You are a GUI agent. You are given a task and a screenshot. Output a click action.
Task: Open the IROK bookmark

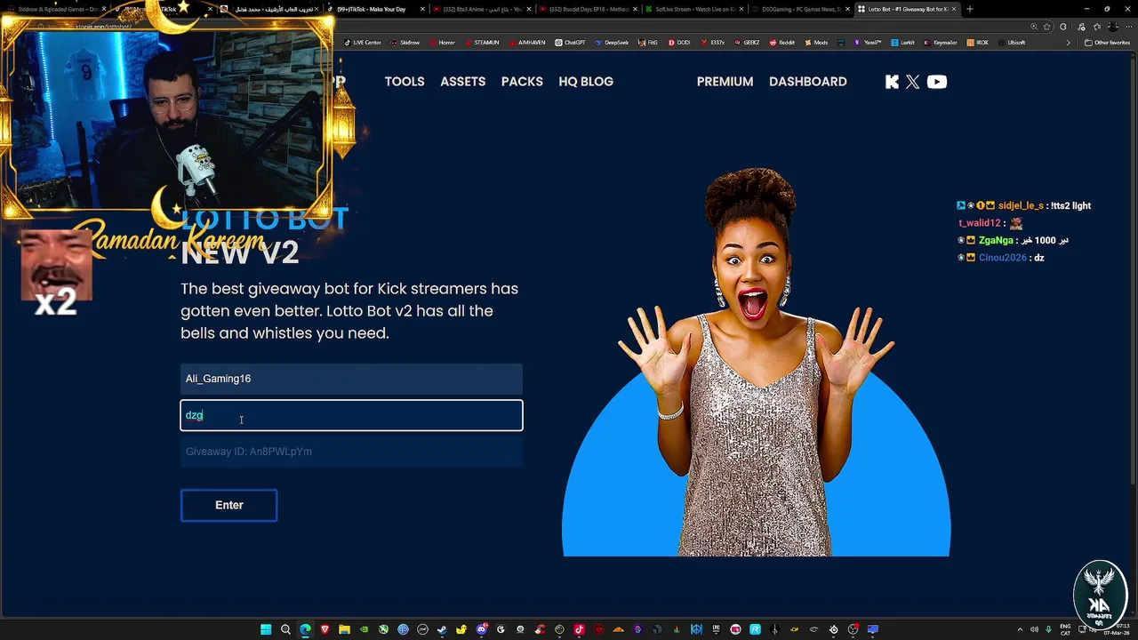(x=977, y=43)
